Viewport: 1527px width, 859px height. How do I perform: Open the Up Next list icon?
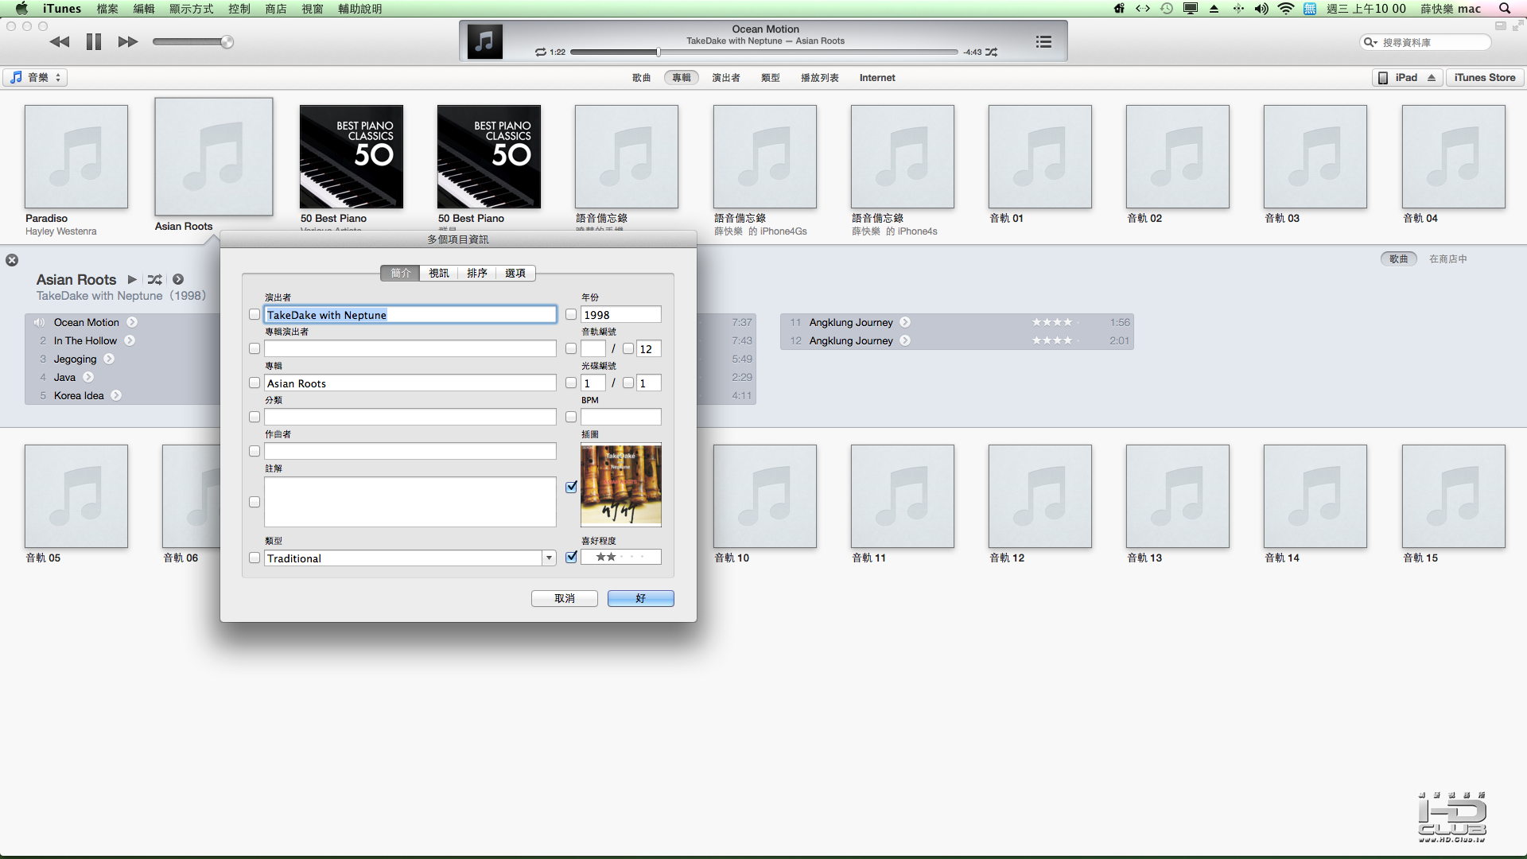pyautogui.click(x=1043, y=42)
